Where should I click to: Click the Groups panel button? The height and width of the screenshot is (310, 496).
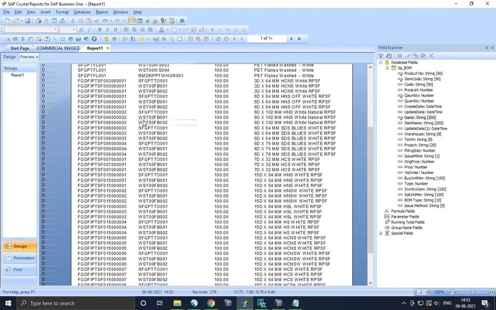tap(20, 246)
